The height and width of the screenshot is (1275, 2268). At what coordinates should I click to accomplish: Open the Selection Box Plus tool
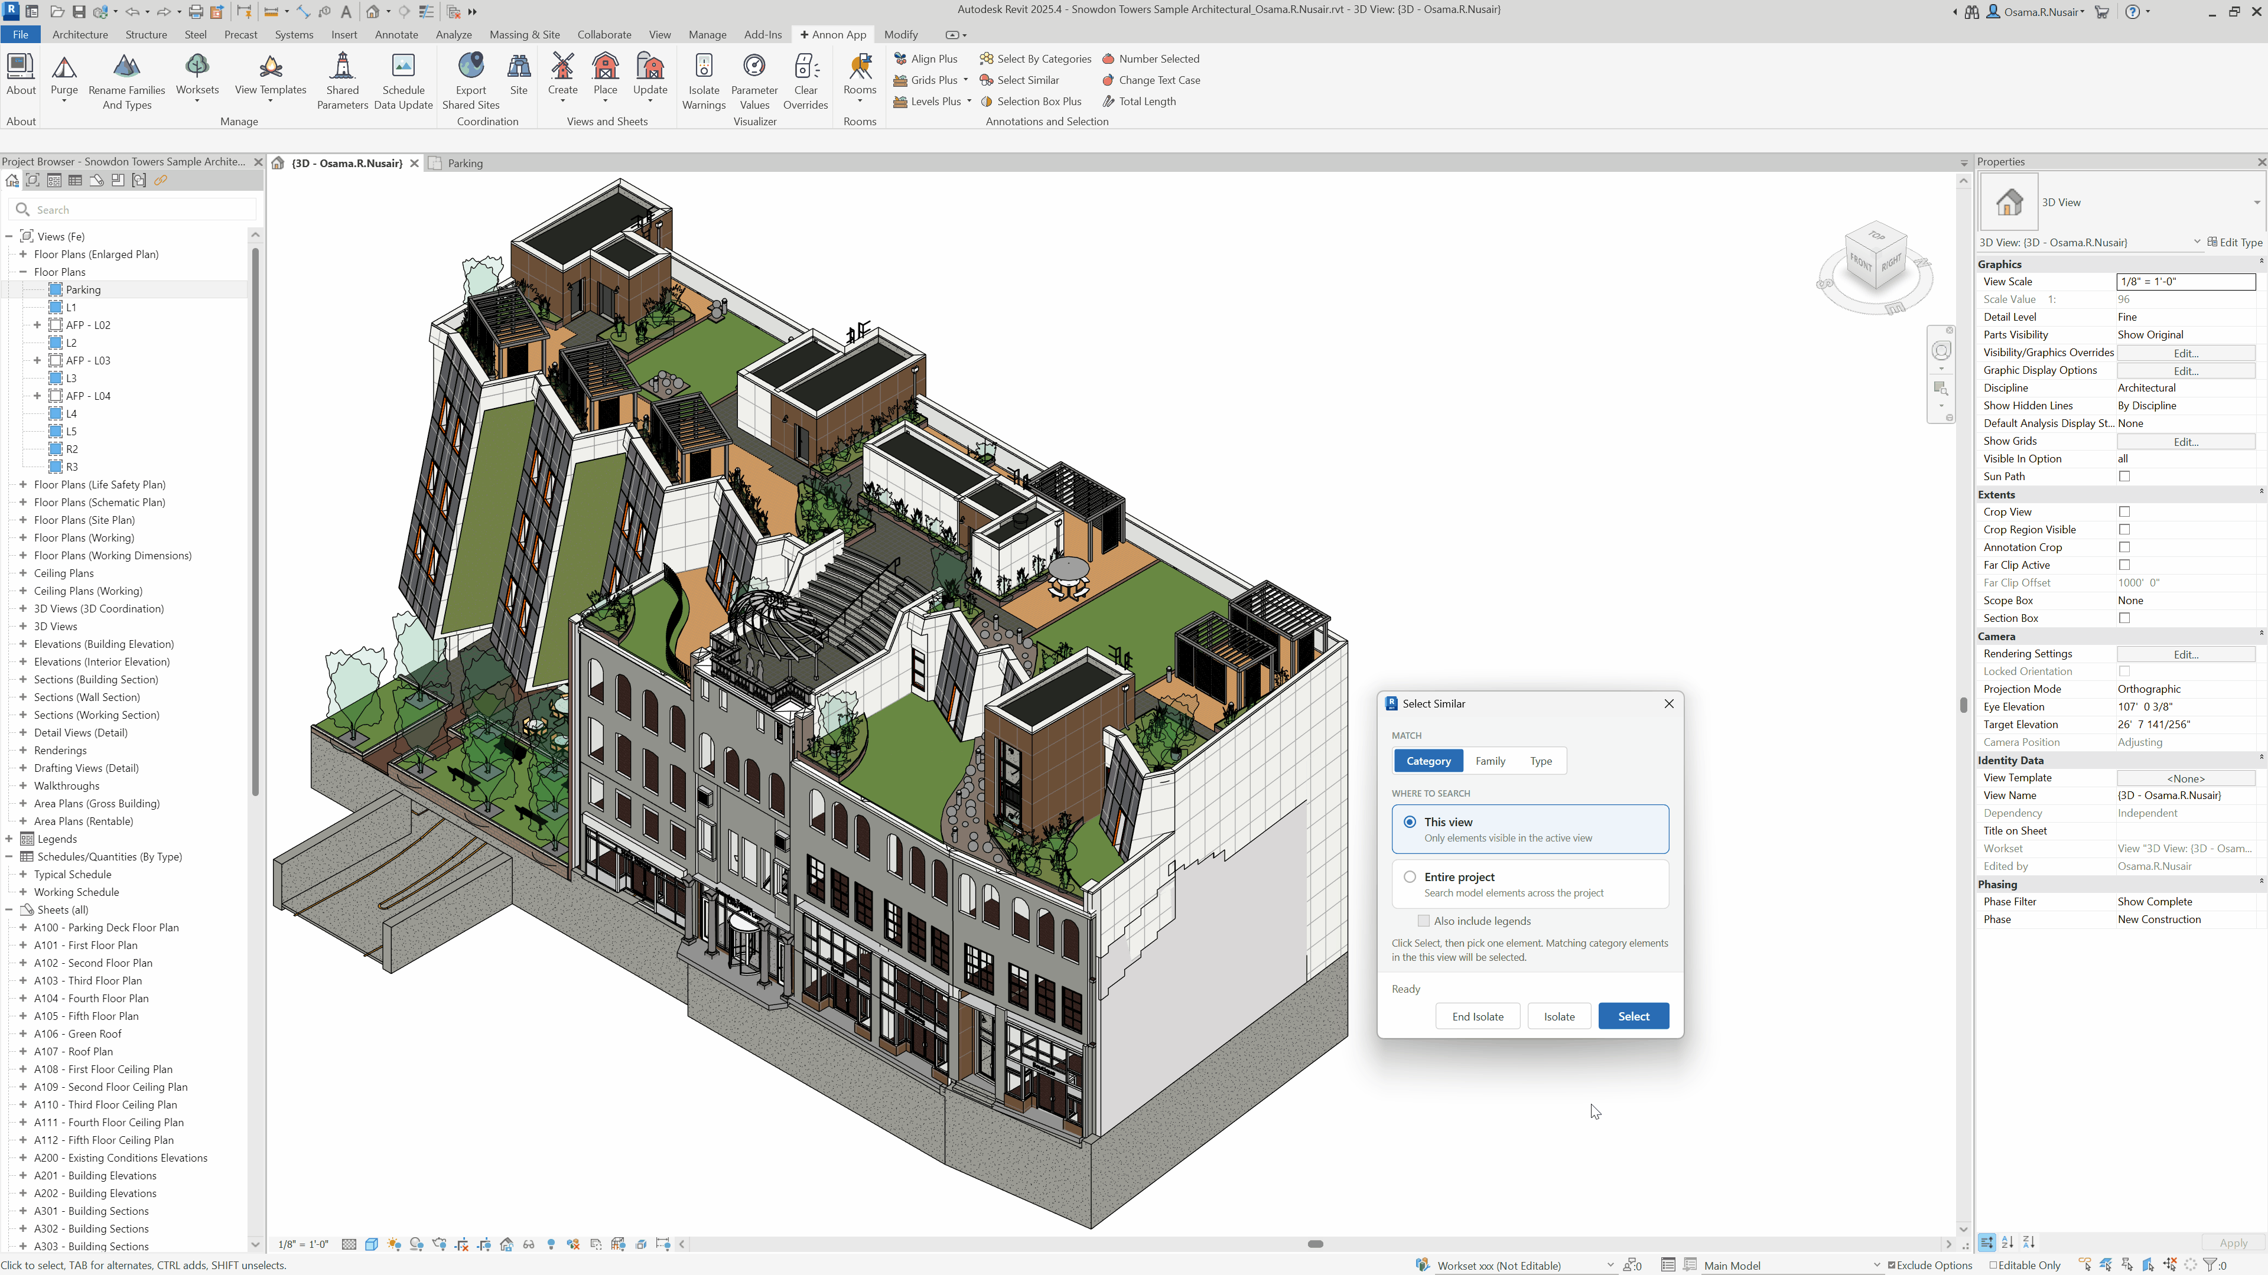[1030, 101]
